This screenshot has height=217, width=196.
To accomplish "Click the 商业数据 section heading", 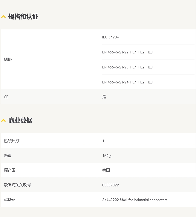I will 20,121.
